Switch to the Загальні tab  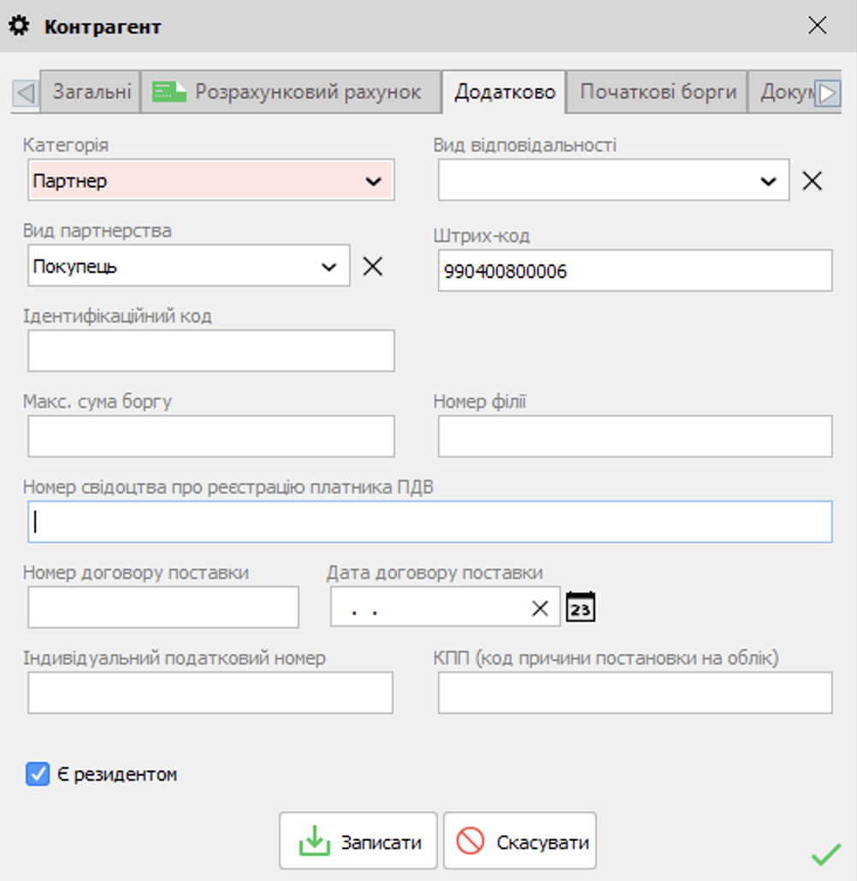tap(91, 92)
